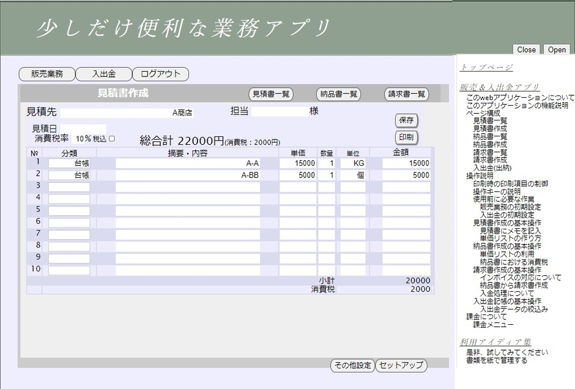Click the 担当 person-in-charge field
The height and width of the screenshot is (389, 575).
[278, 112]
